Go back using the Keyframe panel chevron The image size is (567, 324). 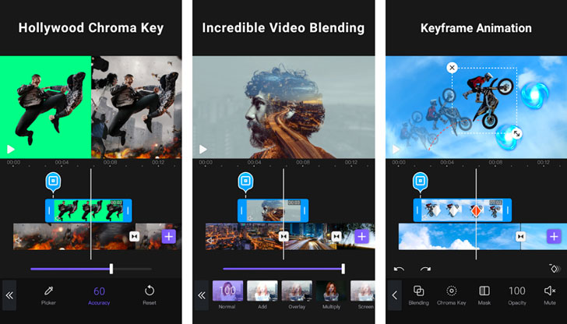394,295
